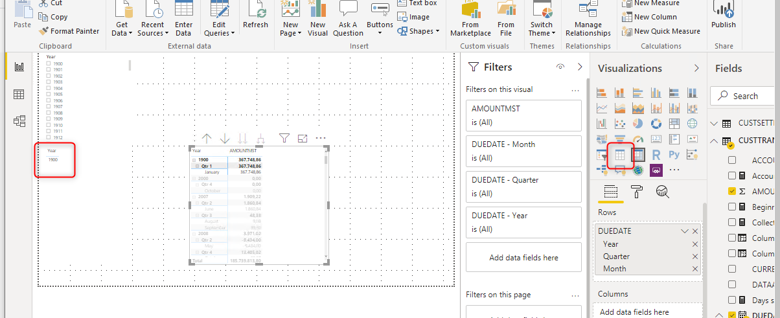Choose the Python visual icon

click(x=674, y=155)
